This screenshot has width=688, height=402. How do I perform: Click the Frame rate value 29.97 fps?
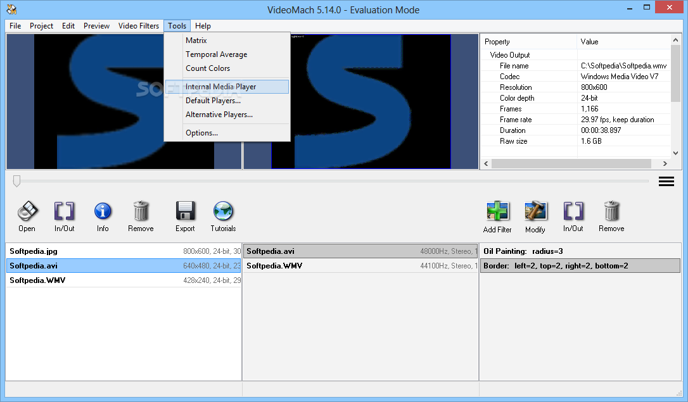617,120
